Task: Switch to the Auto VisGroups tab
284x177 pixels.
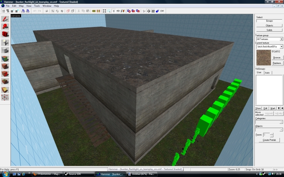Action: (267, 73)
